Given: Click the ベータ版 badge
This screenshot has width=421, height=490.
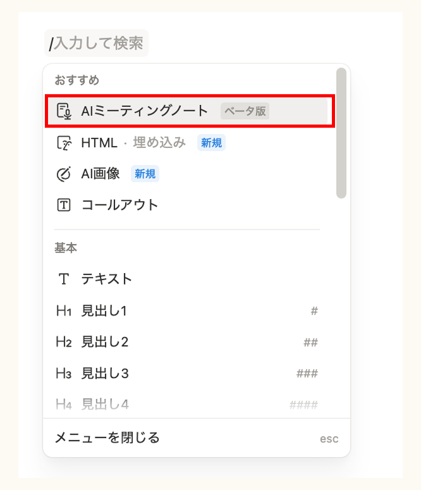Looking at the screenshot, I should click(245, 111).
